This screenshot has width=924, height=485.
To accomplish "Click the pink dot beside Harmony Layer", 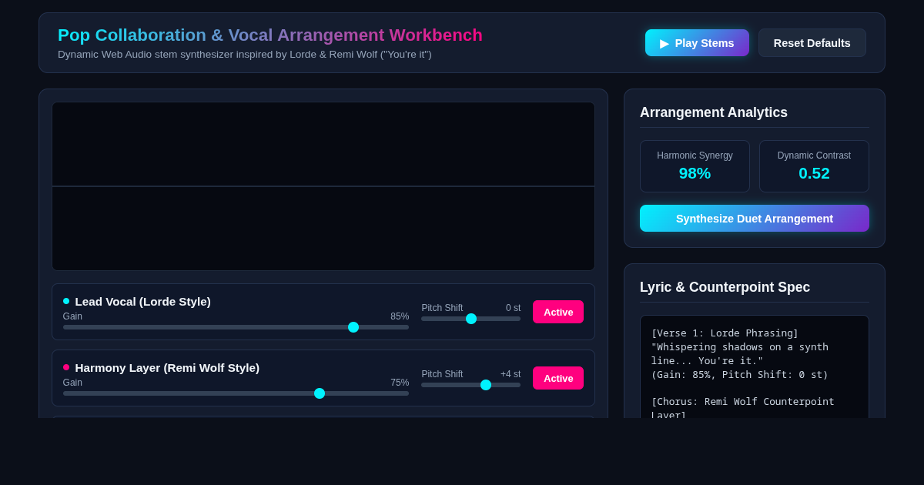I will tap(66, 367).
